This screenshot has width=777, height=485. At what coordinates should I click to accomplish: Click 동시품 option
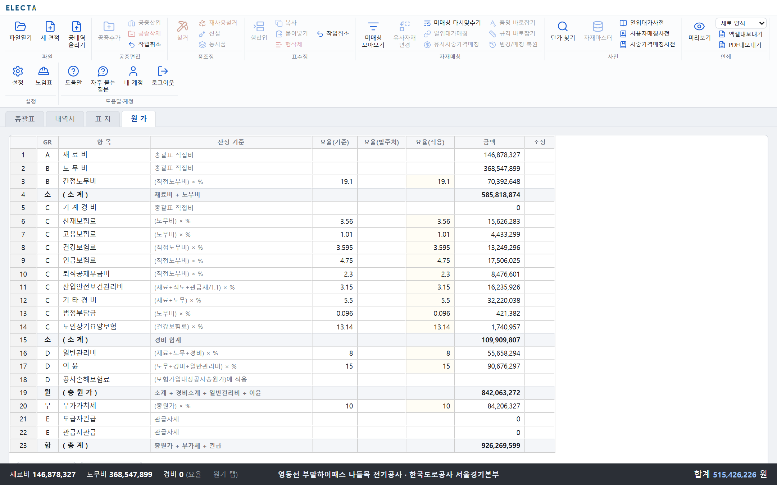click(212, 44)
